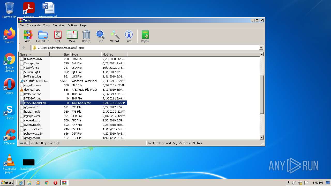Sort files by Type column
Image resolution: width=331 pixels, height=186 pixels.
coord(86,54)
